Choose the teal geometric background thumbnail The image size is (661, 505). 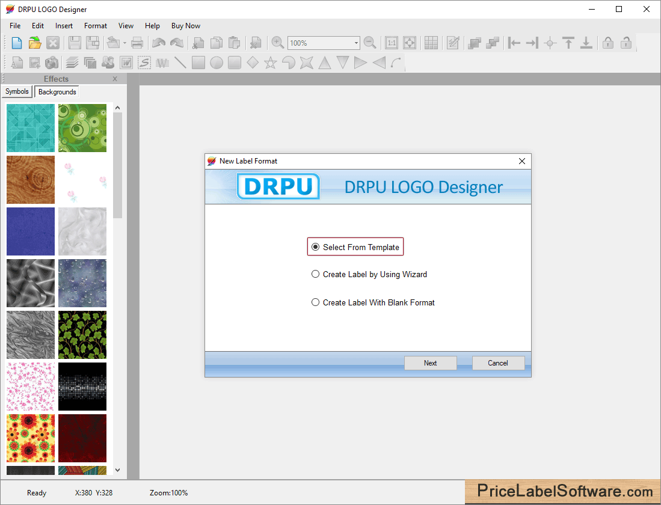click(x=31, y=128)
